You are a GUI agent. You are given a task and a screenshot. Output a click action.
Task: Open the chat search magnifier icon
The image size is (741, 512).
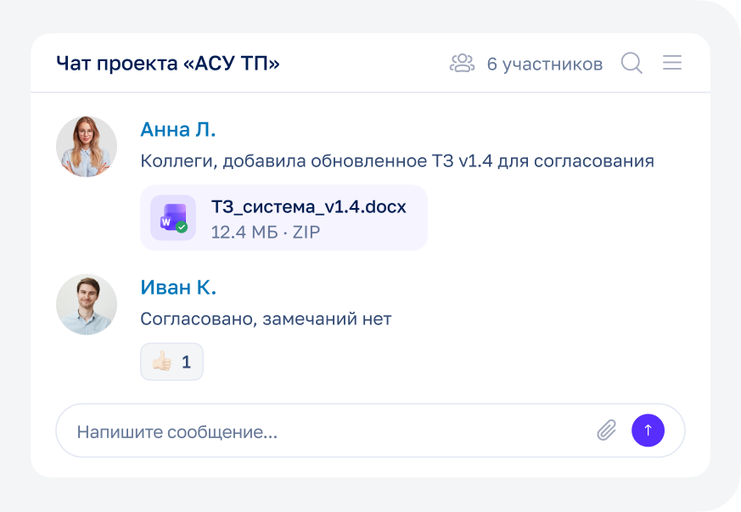632,63
